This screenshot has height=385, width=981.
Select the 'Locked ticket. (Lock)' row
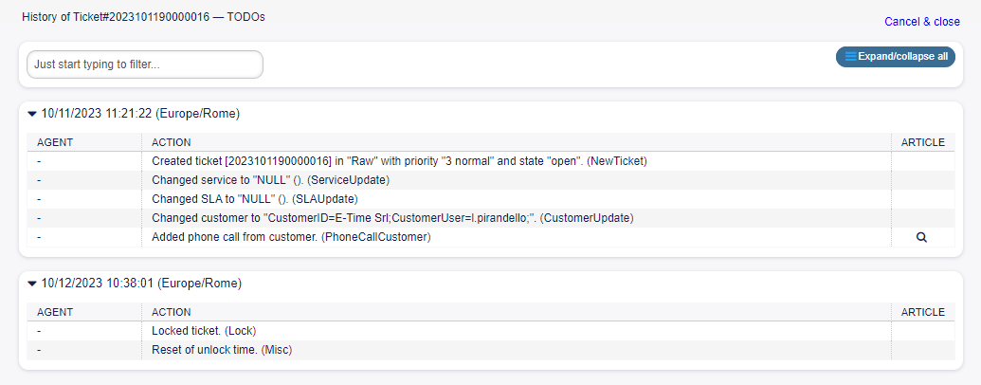coord(204,331)
